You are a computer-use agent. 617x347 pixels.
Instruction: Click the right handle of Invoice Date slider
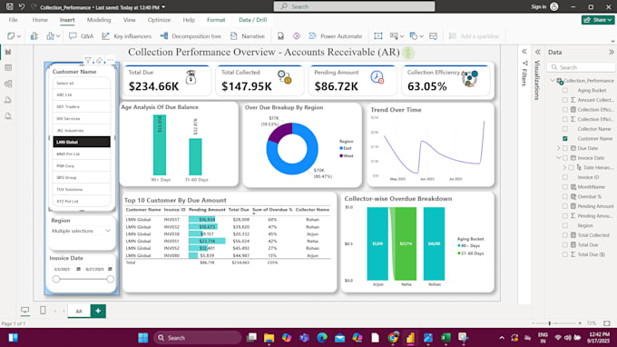tap(110, 279)
